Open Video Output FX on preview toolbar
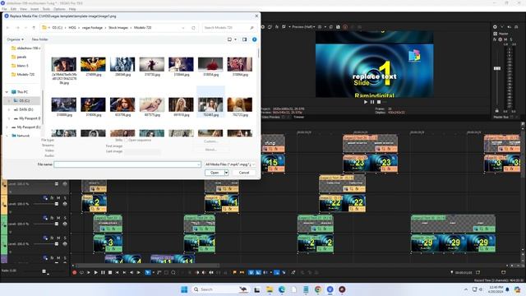 (277, 27)
